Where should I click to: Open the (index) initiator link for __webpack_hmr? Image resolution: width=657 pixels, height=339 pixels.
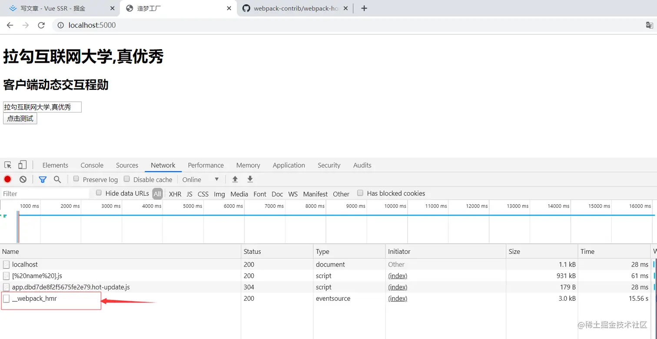pos(398,299)
